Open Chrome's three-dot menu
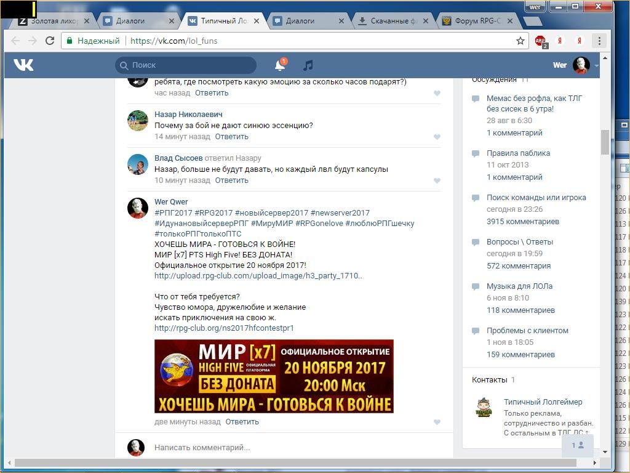The image size is (630, 473). [x=599, y=41]
